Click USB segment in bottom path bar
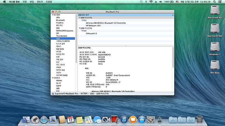 (x=92, y=94)
